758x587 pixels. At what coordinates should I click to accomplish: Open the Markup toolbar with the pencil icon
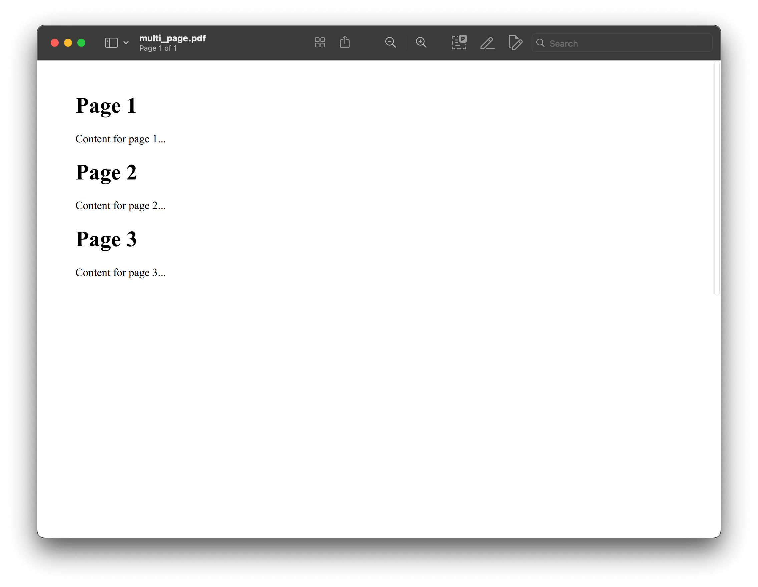[487, 43]
